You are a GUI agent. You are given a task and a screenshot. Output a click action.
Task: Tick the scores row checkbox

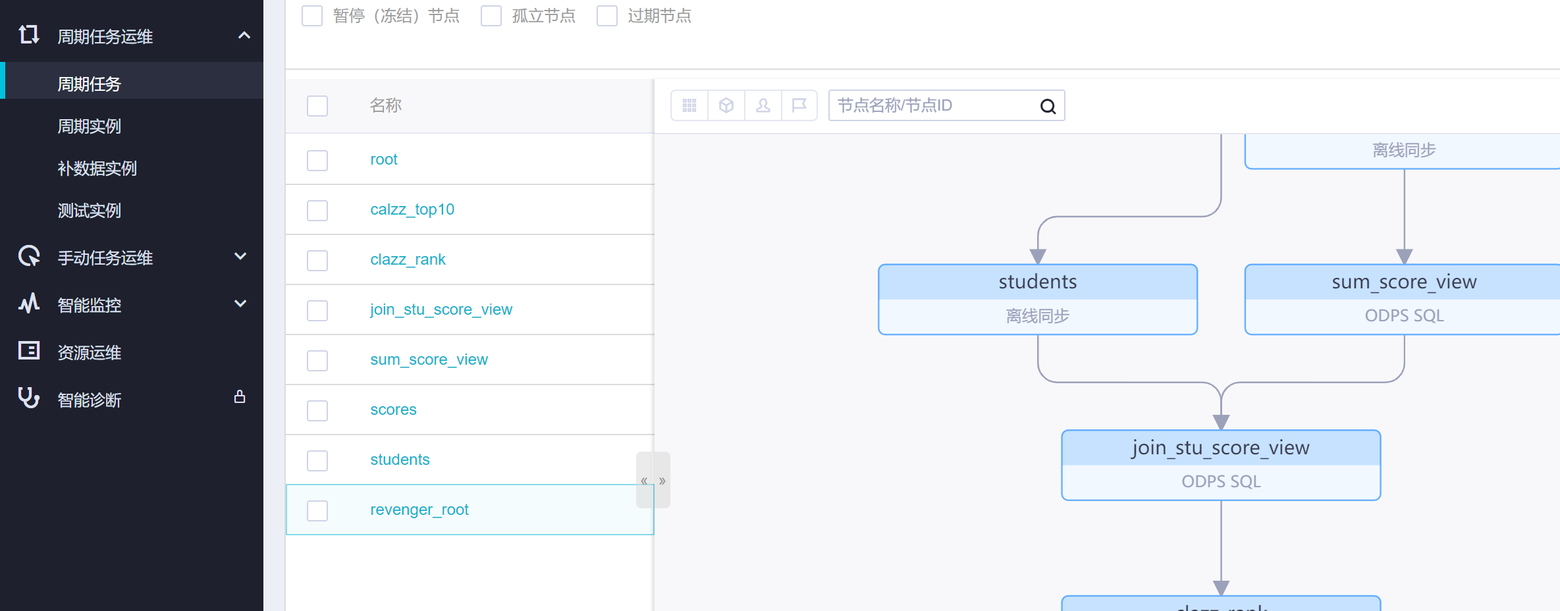pos(317,411)
